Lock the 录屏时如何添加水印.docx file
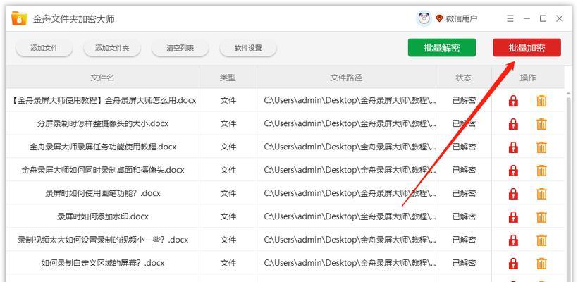This screenshot has height=282, width=578. [513, 216]
